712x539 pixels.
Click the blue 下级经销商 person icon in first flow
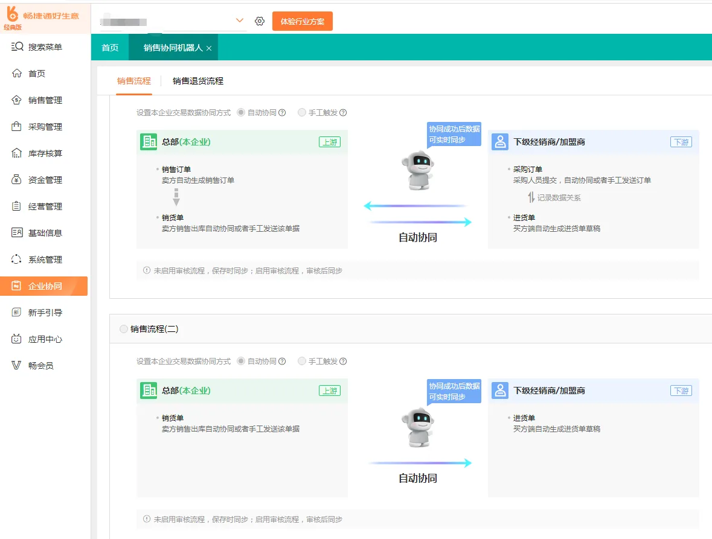[500, 142]
